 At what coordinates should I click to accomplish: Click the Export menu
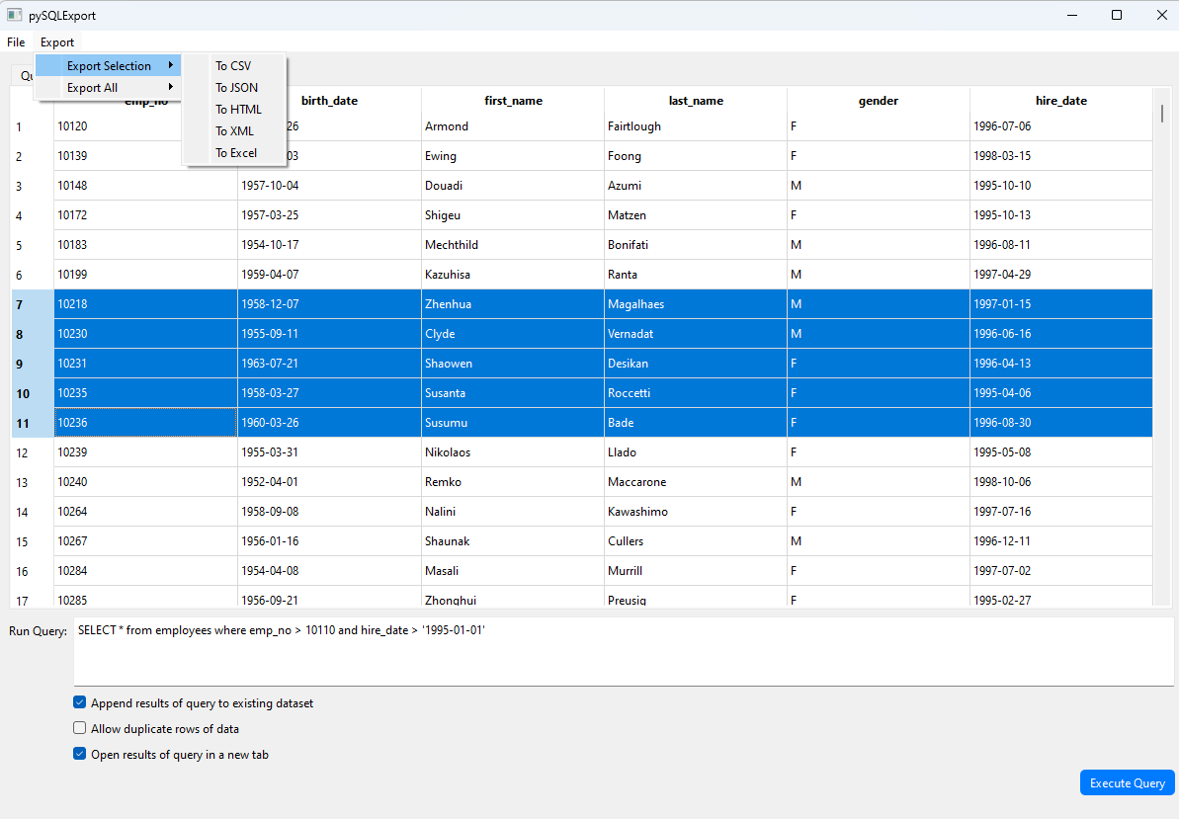tap(57, 42)
